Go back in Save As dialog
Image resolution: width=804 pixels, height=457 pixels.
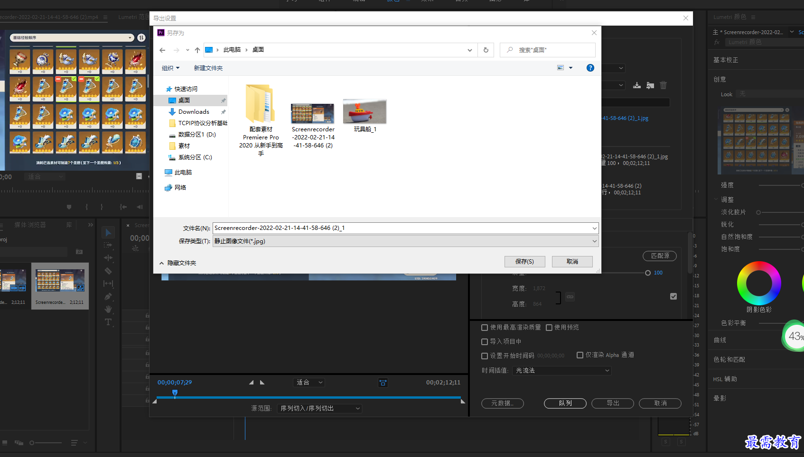162,50
